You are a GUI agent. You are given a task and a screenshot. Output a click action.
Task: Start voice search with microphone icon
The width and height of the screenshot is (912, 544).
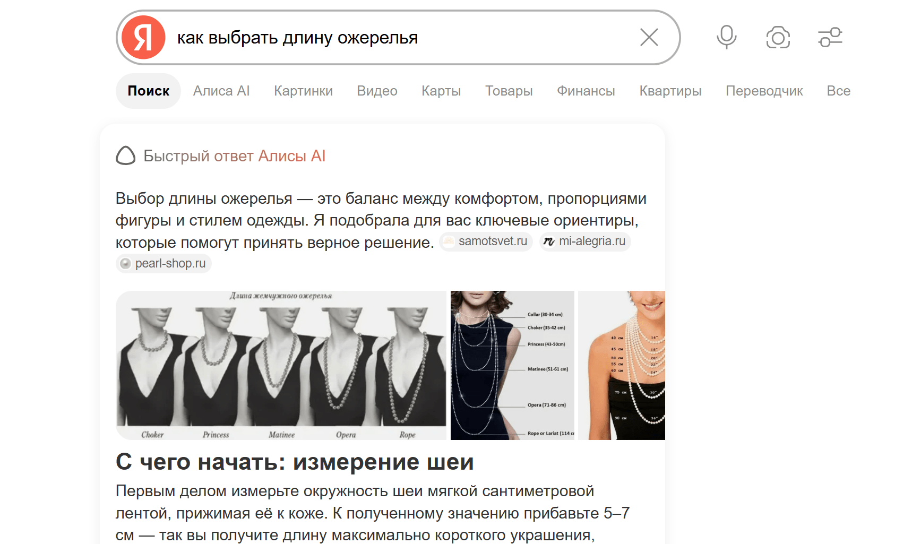click(x=726, y=37)
